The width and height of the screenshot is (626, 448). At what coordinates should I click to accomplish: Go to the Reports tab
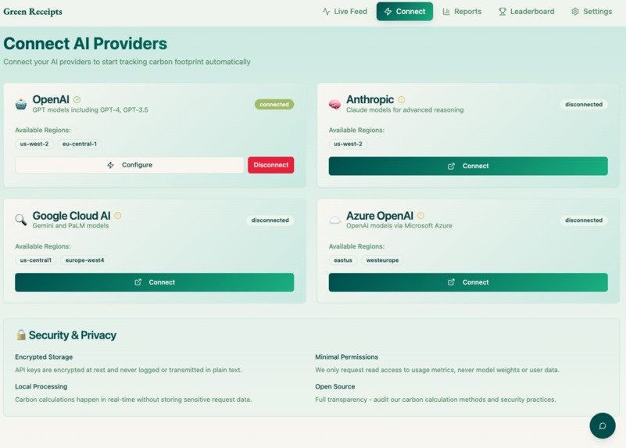click(462, 12)
